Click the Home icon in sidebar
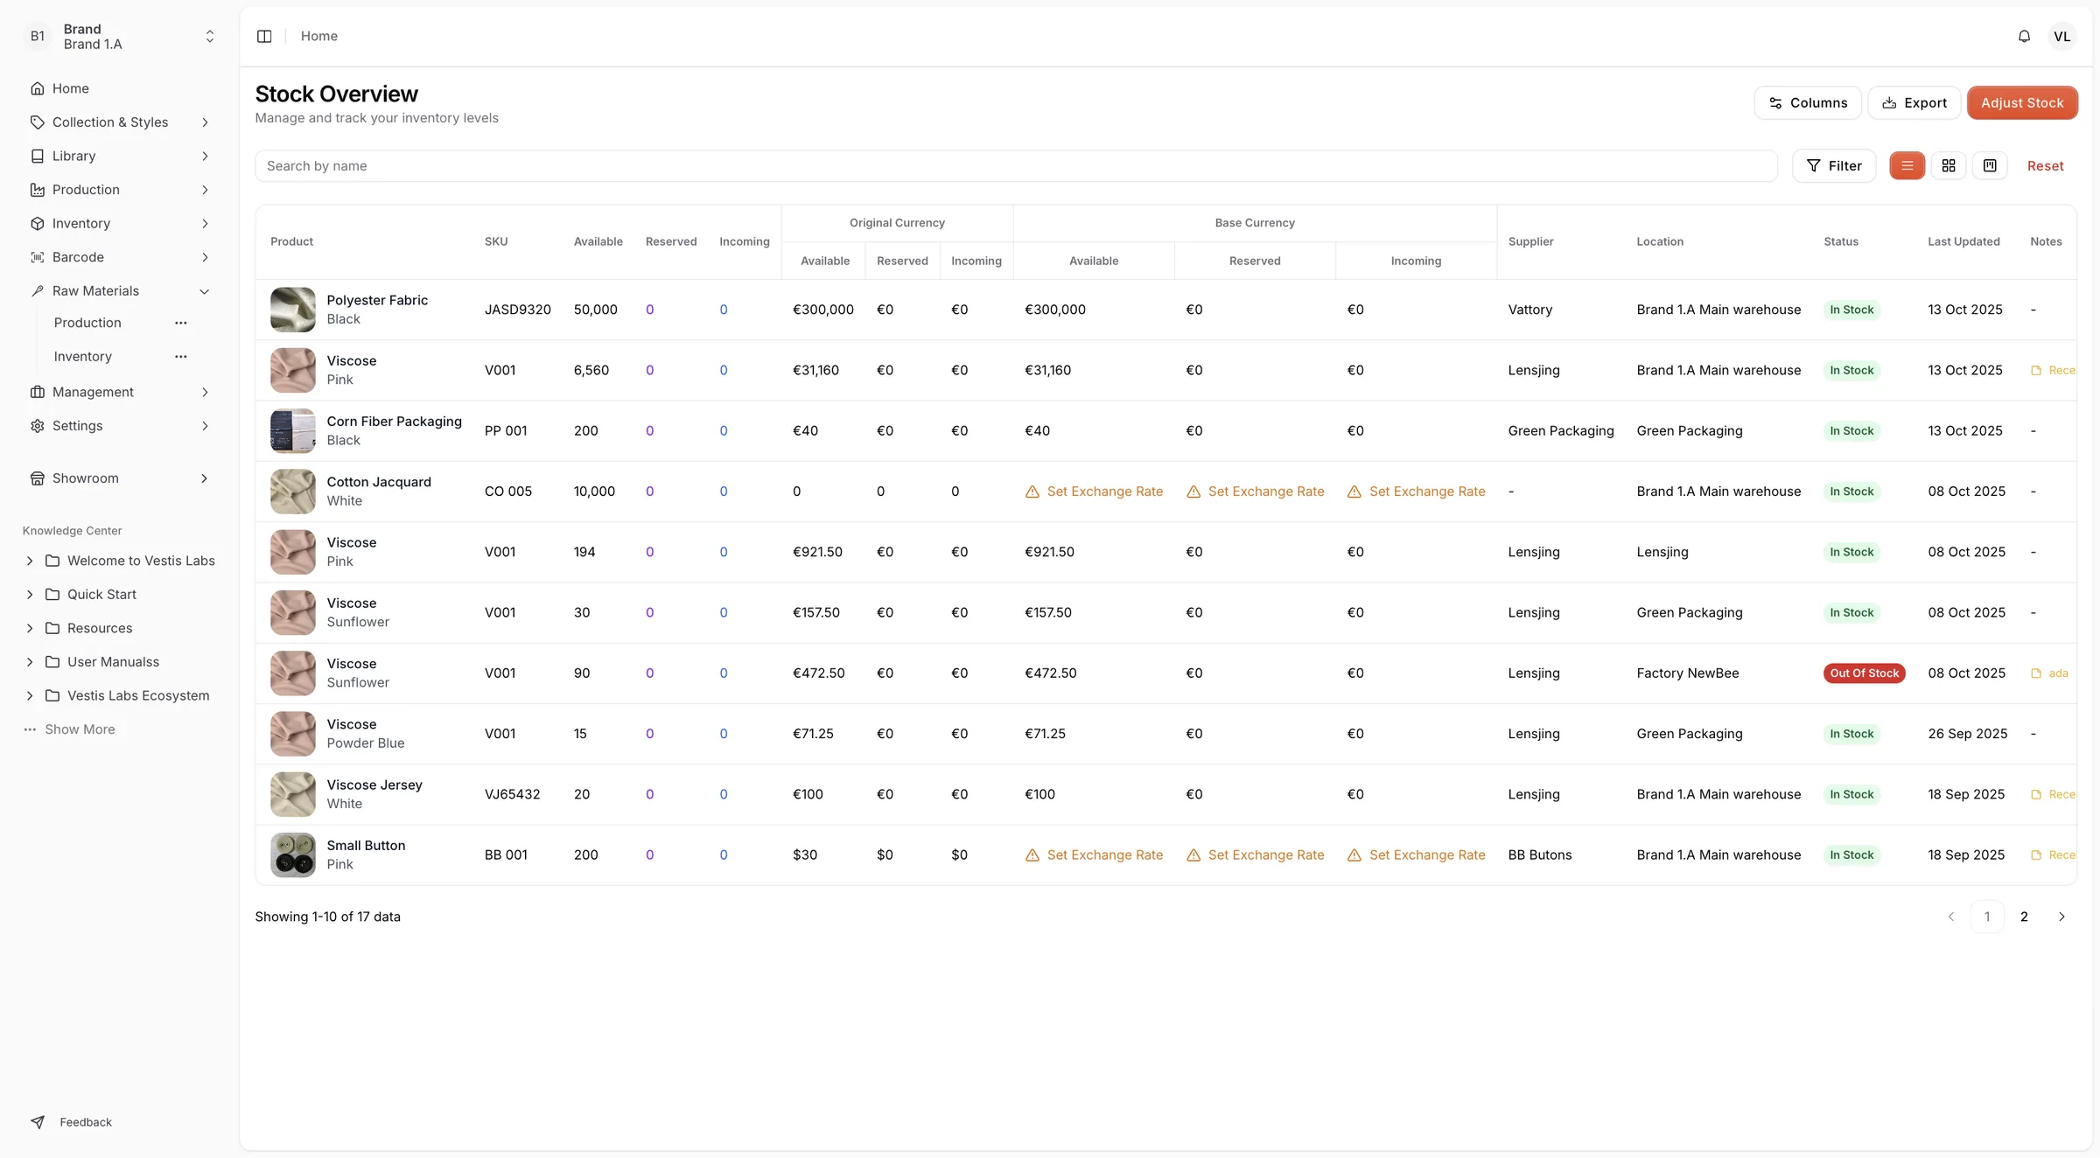Viewport: 2100px width, 1158px height. pyautogui.click(x=38, y=88)
